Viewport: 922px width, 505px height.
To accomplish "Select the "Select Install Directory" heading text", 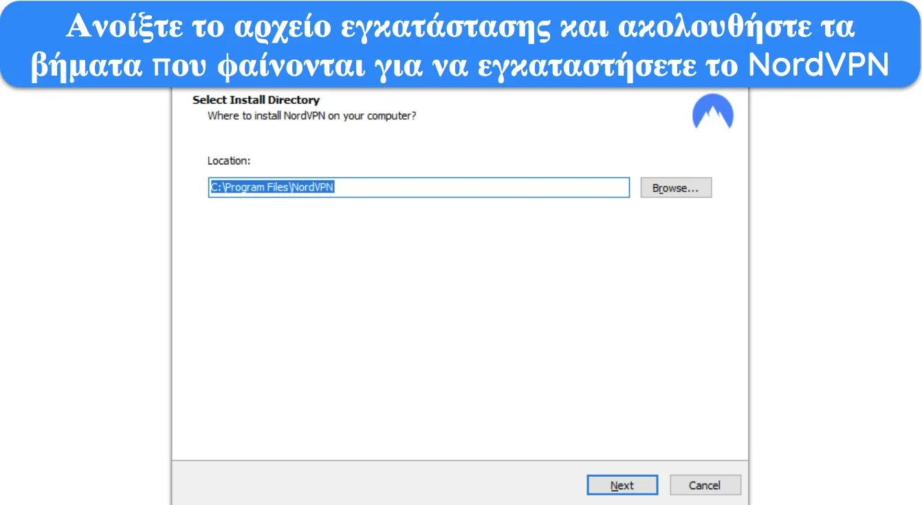I will tap(256, 100).
